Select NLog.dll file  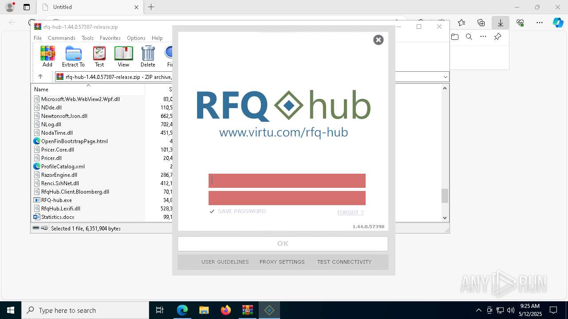coord(51,124)
